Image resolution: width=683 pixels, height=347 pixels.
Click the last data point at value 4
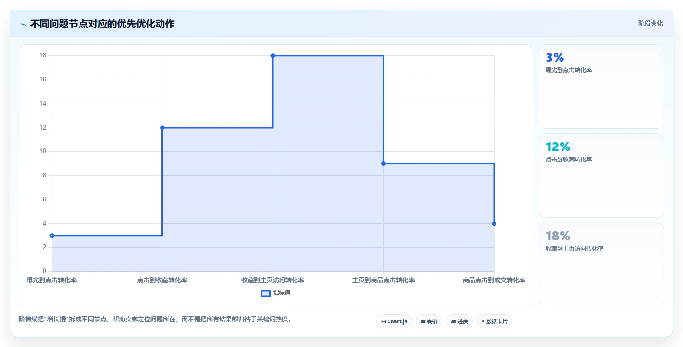coord(494,224)
